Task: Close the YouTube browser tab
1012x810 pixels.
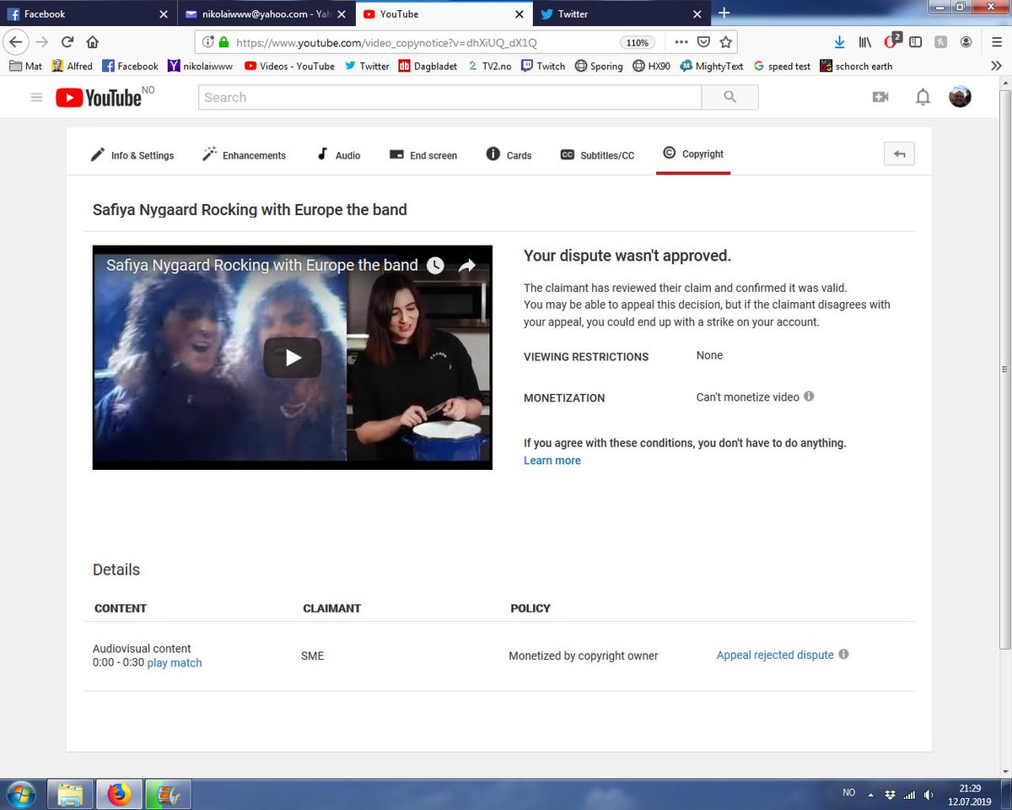Action: pos(519,13)
